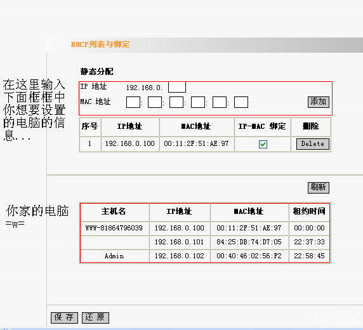Click the 租约时间 column header
This screenshot has width=363, height=330.
point(309,211)
